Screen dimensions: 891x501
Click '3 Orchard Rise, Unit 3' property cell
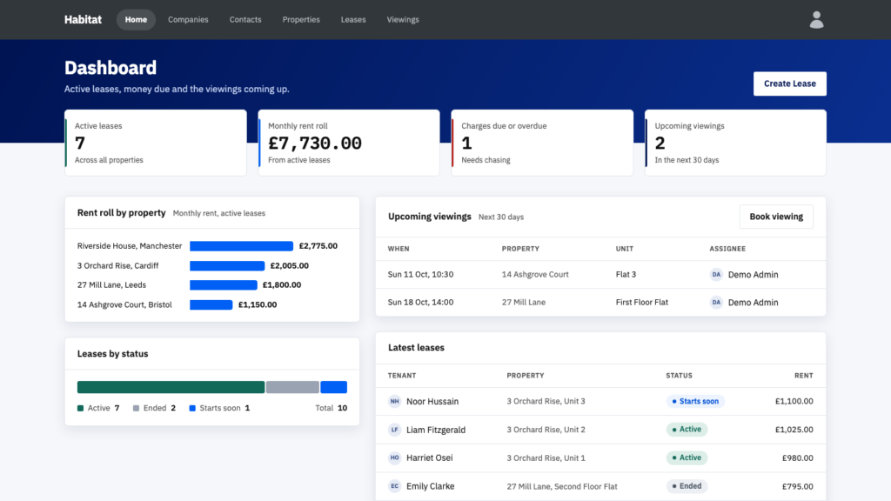546,401
